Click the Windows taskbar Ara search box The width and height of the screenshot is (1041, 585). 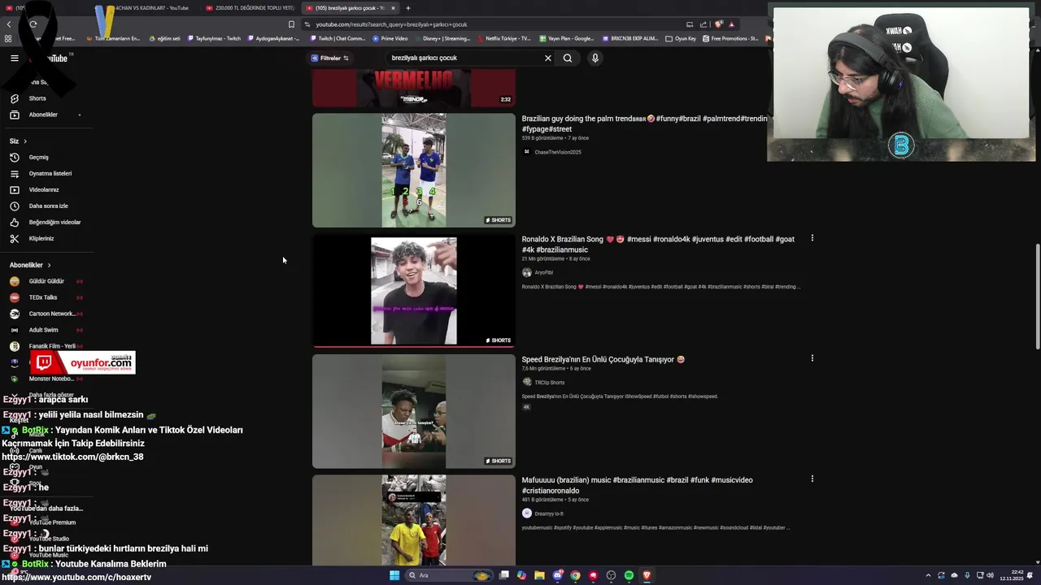pos(451,575)
